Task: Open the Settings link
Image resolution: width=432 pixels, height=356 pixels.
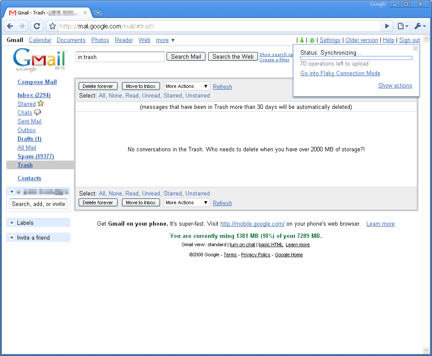Action: point(330,40)
